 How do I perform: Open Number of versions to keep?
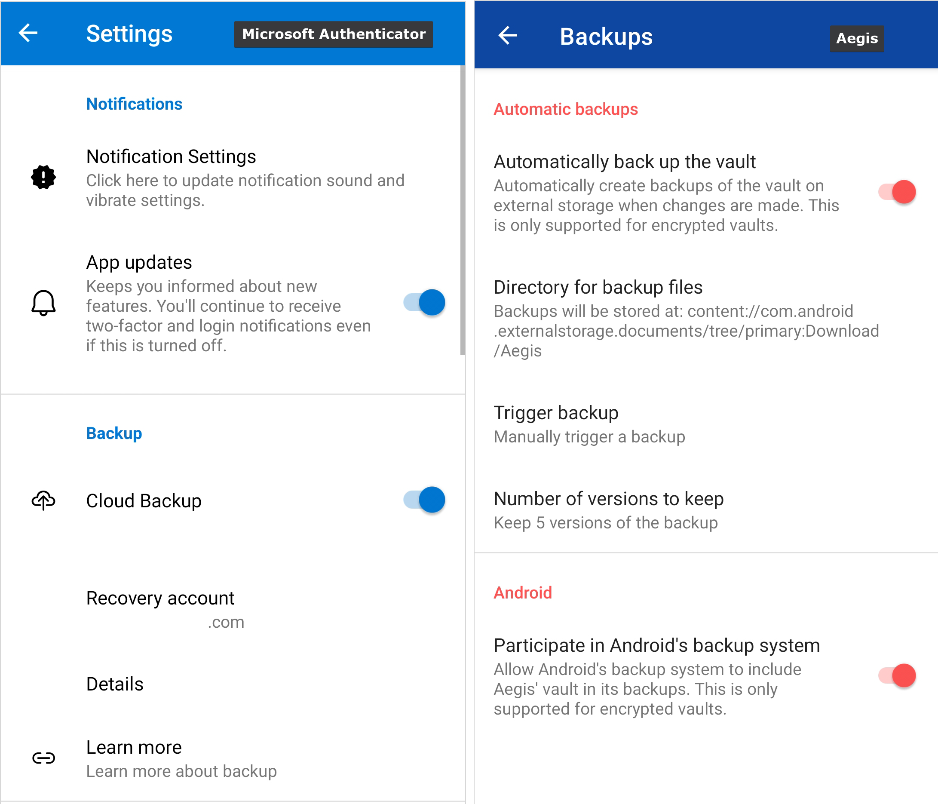706,510
